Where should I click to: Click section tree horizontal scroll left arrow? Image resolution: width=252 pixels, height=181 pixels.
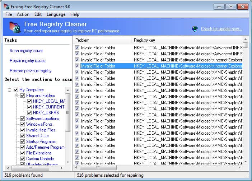(8, 168)
